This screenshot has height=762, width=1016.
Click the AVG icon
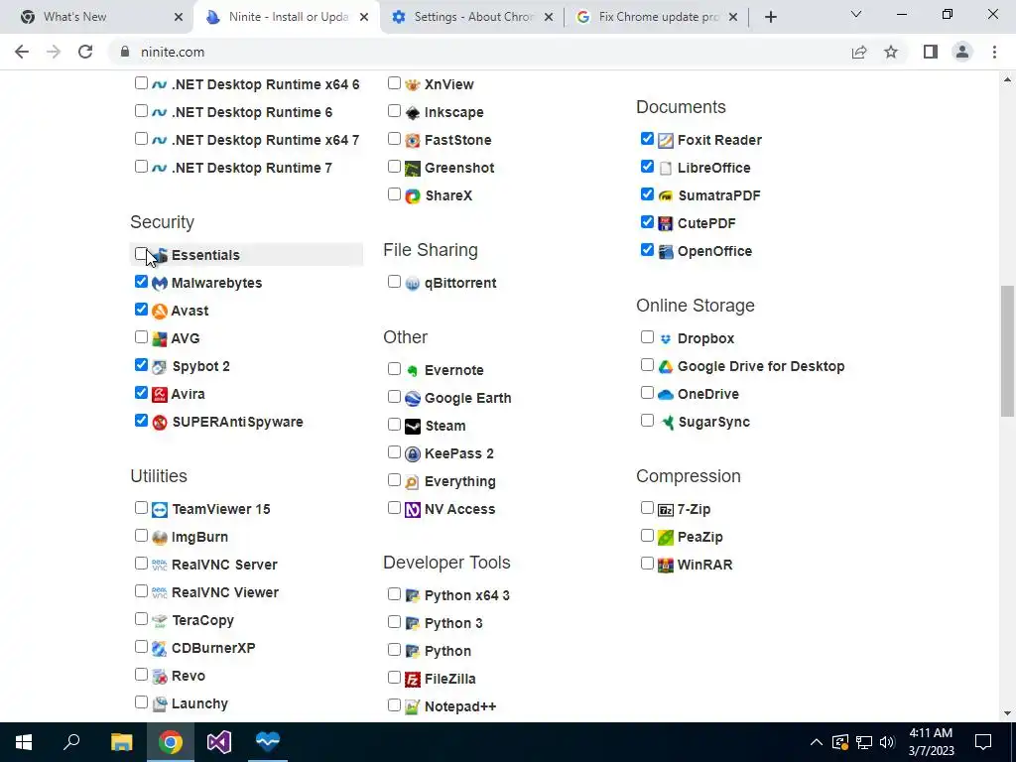click(x=160, y=339)
